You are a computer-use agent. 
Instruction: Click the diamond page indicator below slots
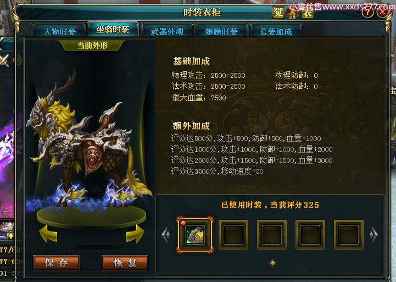click(x=272, y=263)
